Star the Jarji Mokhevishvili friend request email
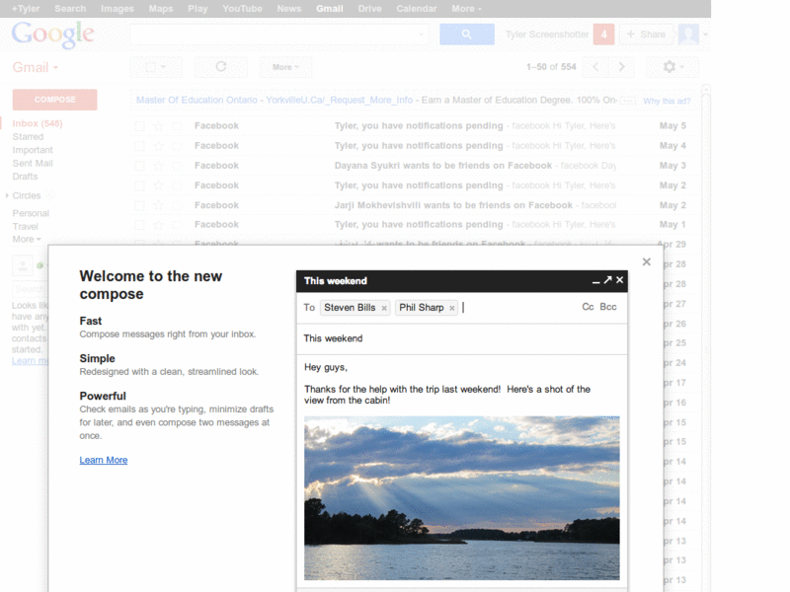 [x=158, y=205]
